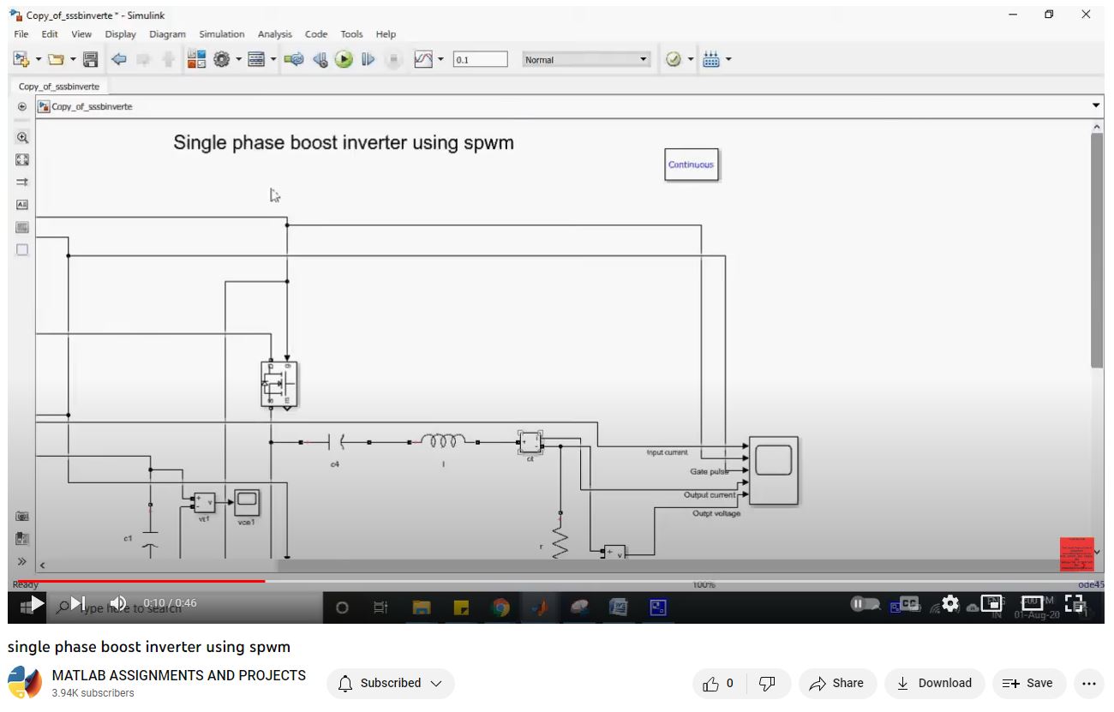Viewport: 1114px width, 712px height.
Task: Open the Simulation menu
Action: click(x=221, y=34)
